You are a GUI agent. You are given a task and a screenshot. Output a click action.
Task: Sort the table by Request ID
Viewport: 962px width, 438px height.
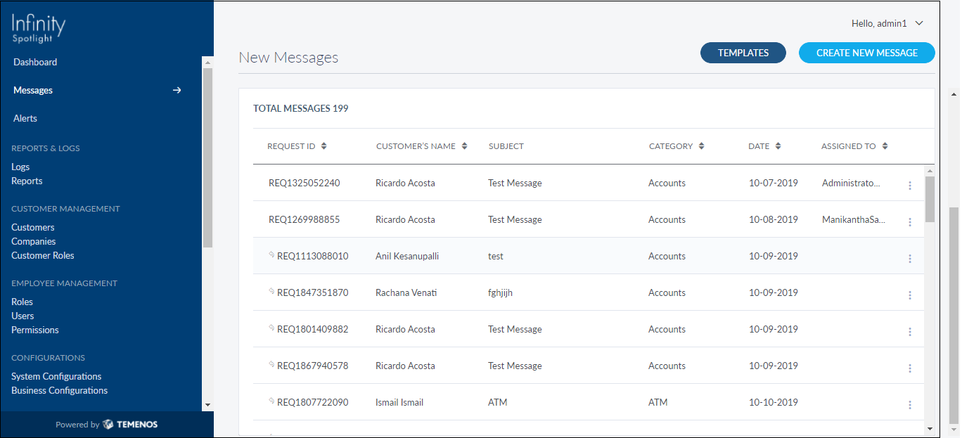[323, 146]
